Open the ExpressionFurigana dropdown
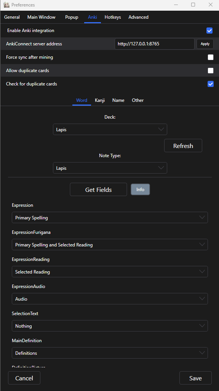 pos(110,245)
